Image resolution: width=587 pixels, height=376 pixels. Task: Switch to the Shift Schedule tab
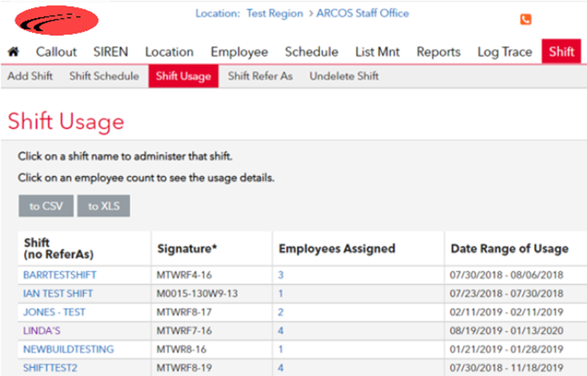pos(104,76)
